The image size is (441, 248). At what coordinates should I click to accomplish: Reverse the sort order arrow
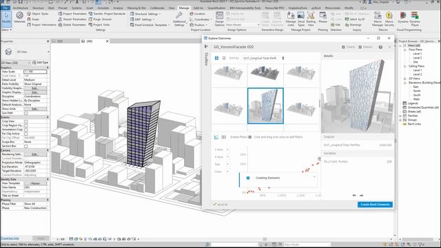point(283,58)
